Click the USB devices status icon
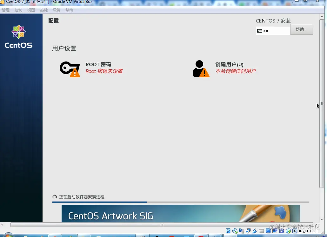 [255, 231]
